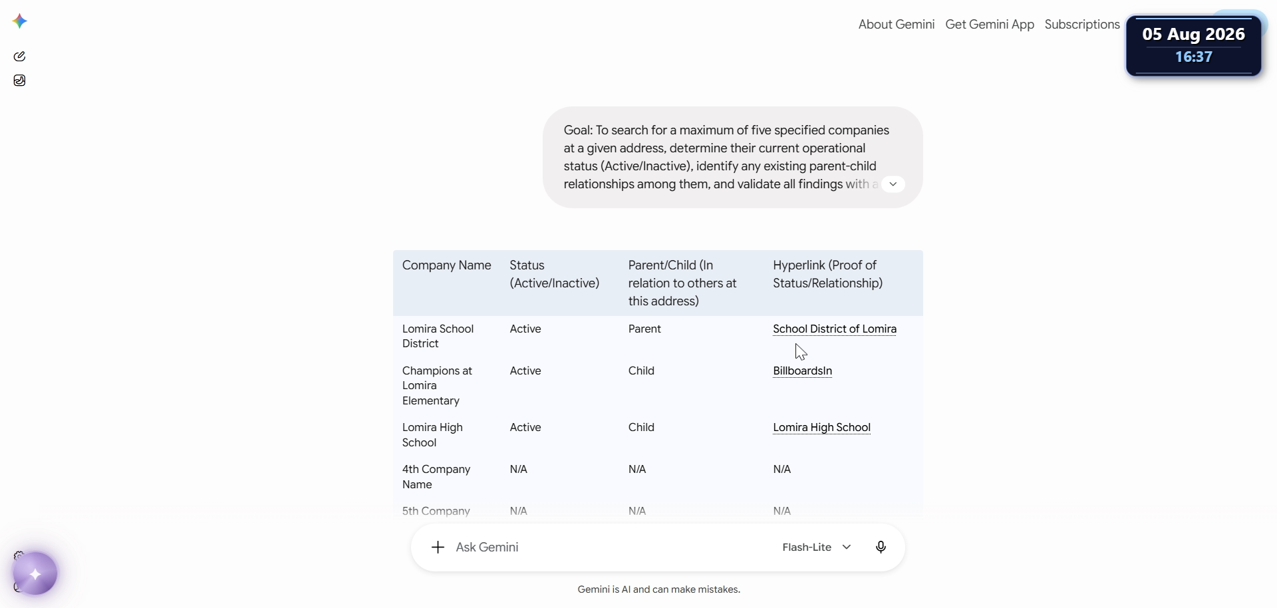
Task: Click the purple sparkle floating button
Action: 35,573
